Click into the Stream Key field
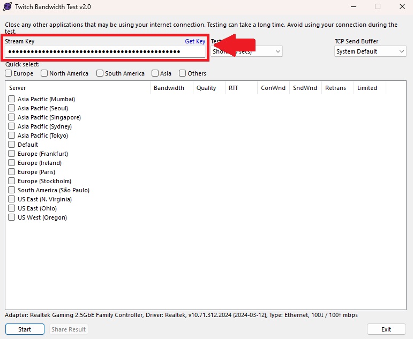This screenshot has width=413, height=339. pyautogui.click(x=105, y=51)
